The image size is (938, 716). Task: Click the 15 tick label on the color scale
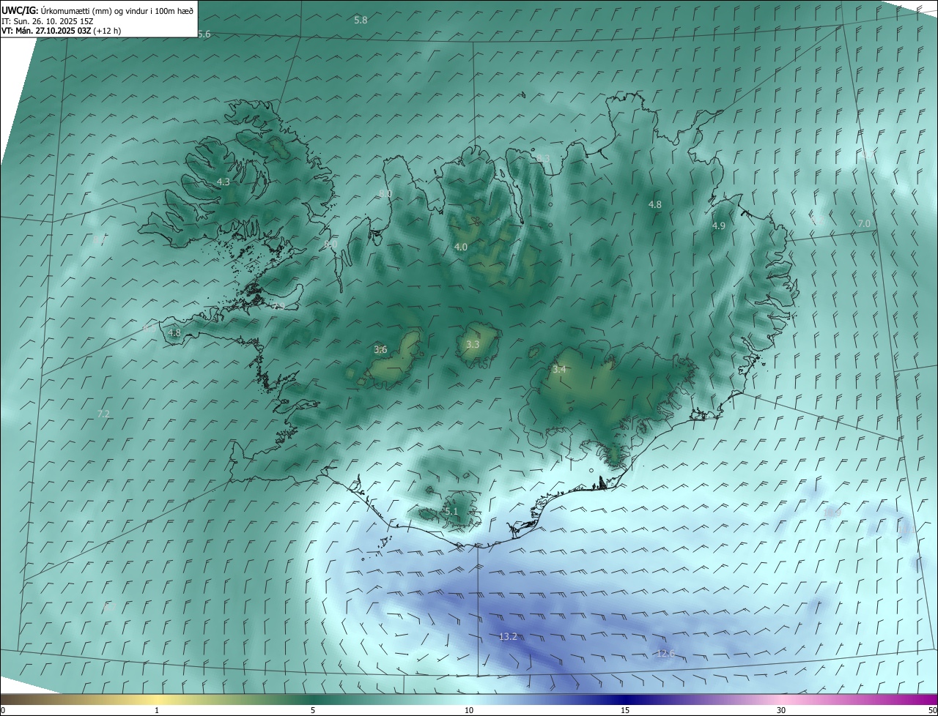[x=625, y=710]
